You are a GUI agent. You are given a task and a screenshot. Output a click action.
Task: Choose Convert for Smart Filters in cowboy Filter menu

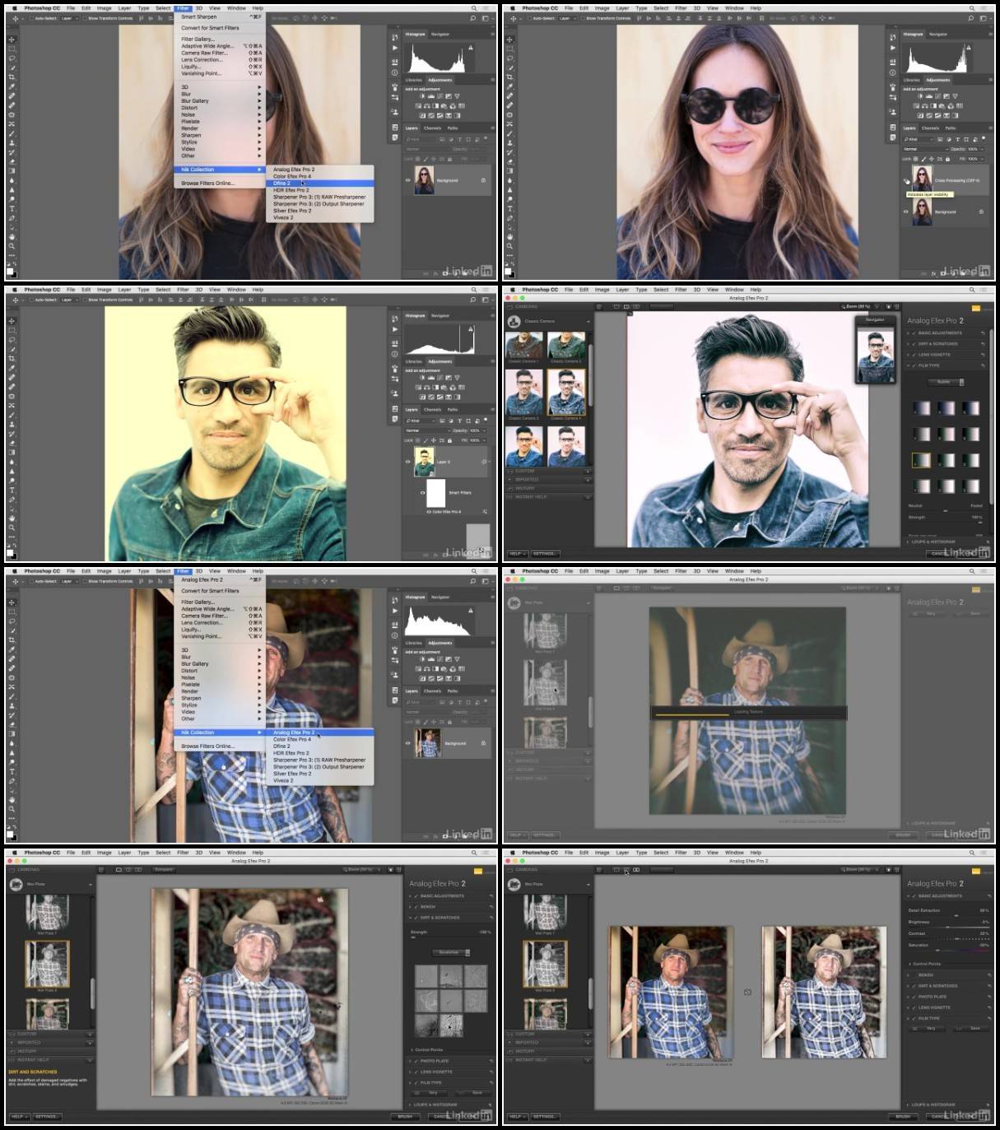coord(211,590)
